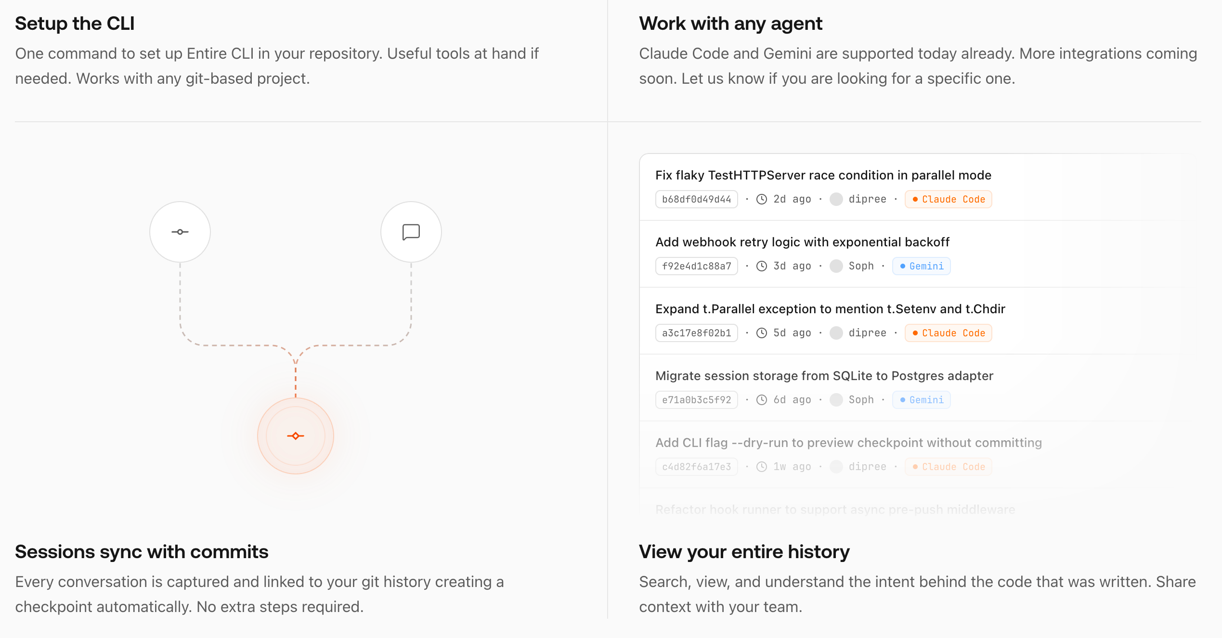1222x638 pixels.
Task: Open the 'Expand t.Parallel exception' commit
Action: coord(830,309)
